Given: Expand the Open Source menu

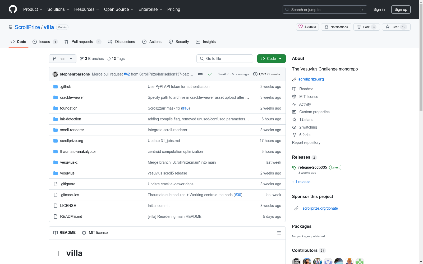Looking at the screenshot, I should [119, 10].
